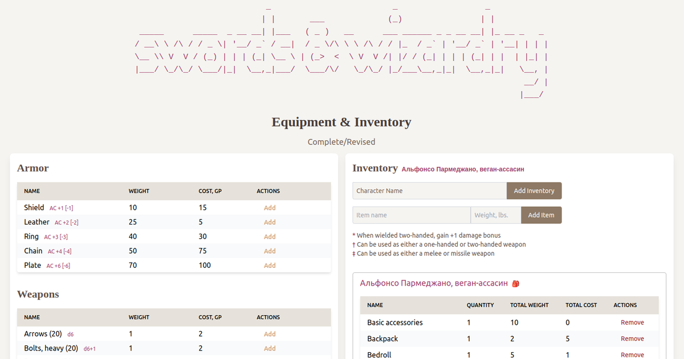The height and width of the screenshot is (359, 684).
Task: Focus the Character Name input field
Action: pyautogui.click(x=430, y=191)
